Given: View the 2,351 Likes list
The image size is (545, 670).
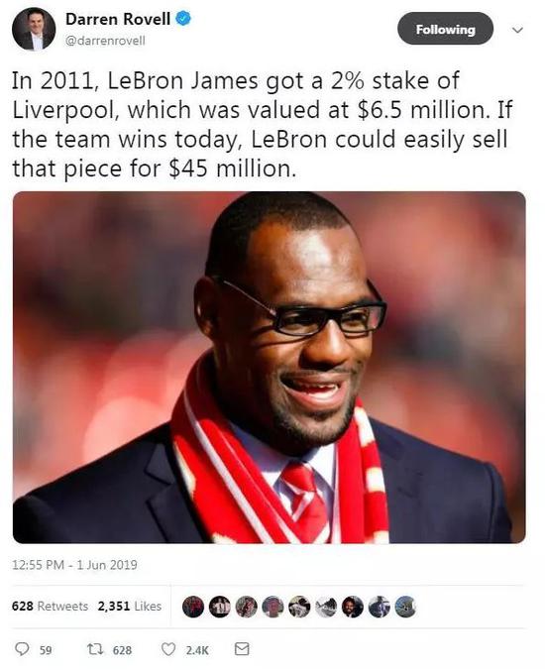Looking at the screenshot, I should pyautogui.click(x=130, y=606).
